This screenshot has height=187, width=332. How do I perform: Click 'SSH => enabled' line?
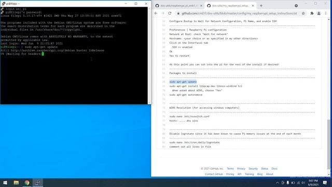click(182, 47)
